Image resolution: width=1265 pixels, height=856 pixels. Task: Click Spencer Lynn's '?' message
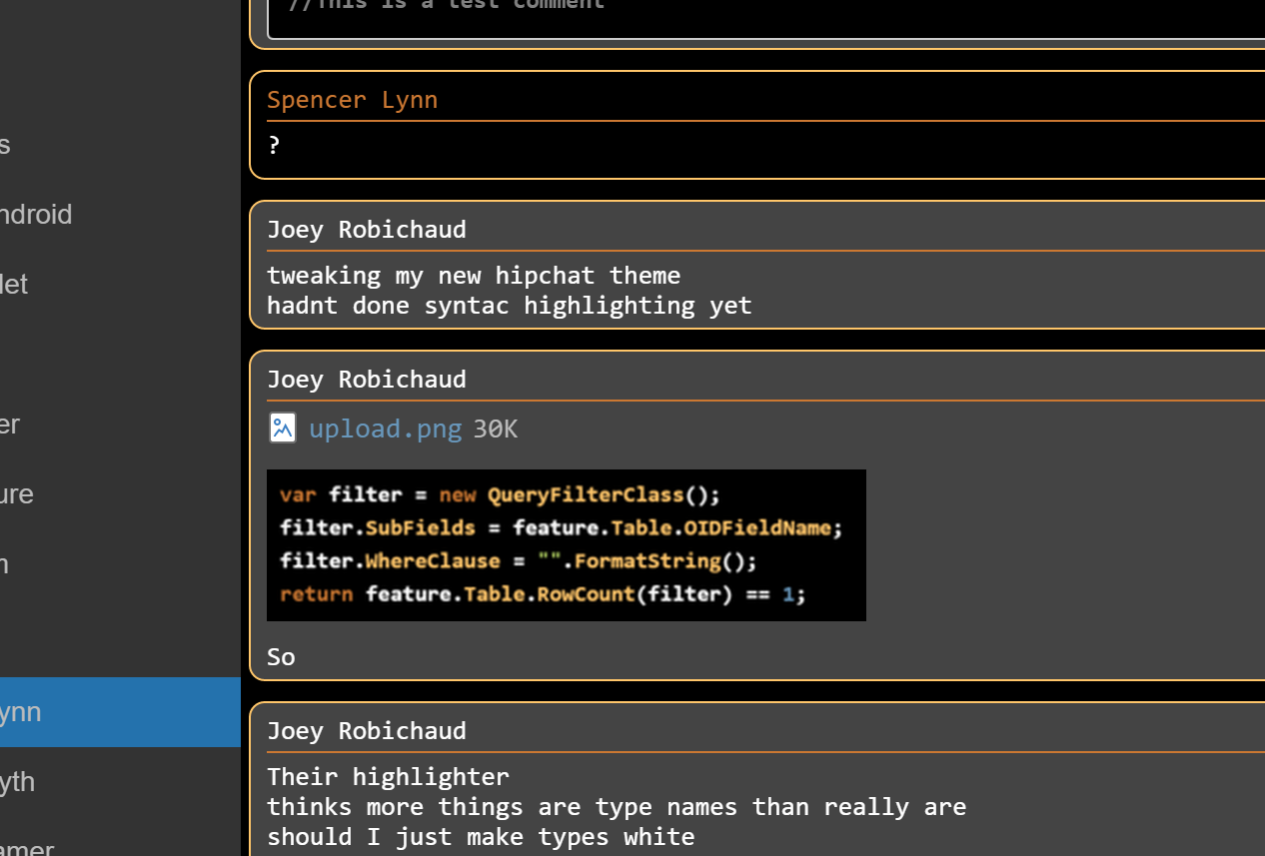(273, 145)
